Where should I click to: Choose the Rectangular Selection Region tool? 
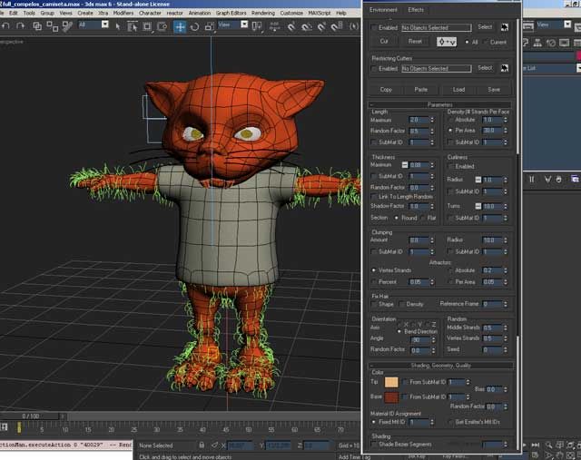(x=147, y=26)
